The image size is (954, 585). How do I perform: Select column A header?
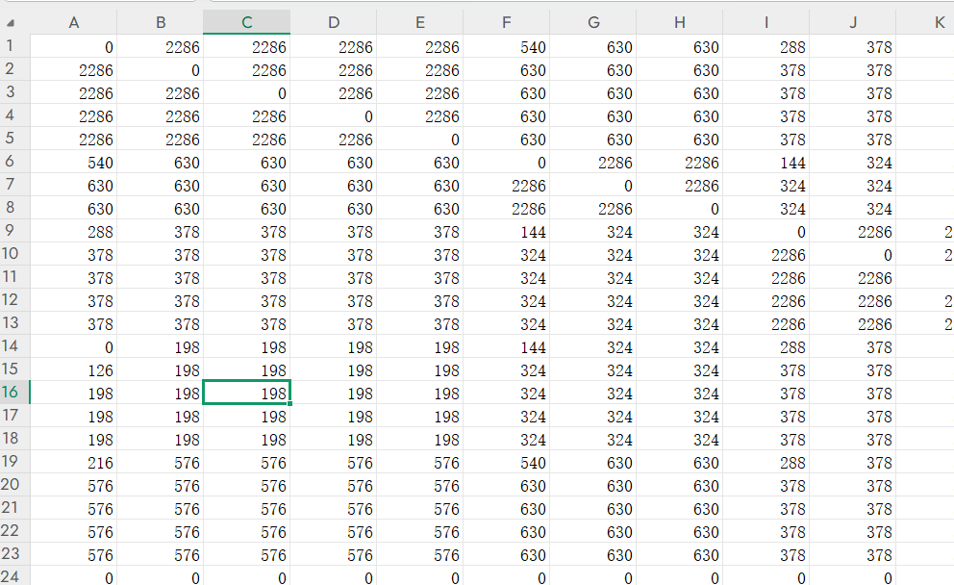click(73, 23)
